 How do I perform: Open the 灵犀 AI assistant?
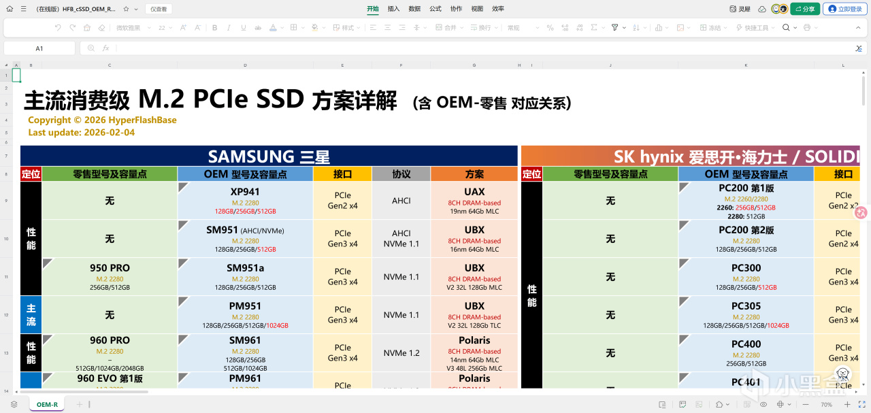pos(740,9)
